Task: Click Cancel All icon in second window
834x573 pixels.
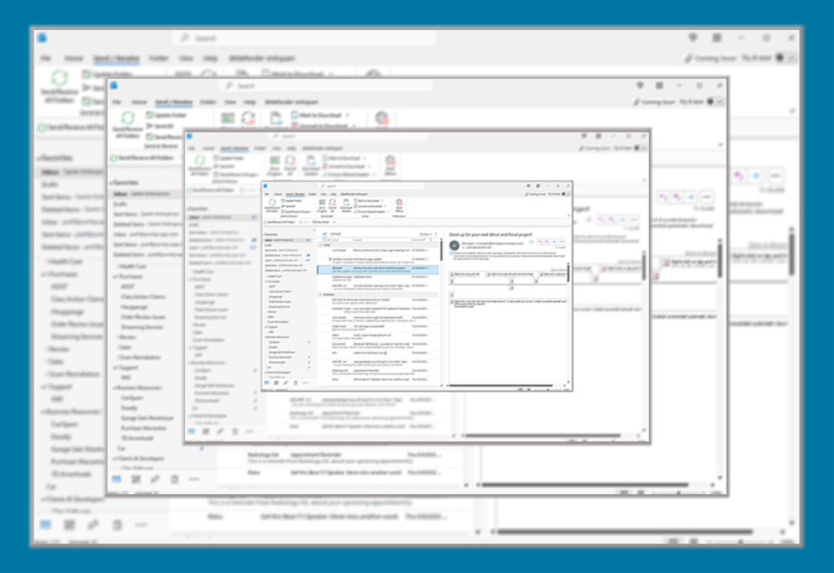Action: (x=248, y=118)
